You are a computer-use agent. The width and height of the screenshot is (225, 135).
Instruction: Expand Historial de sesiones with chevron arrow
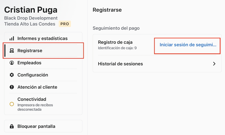(x=214, y=64)
